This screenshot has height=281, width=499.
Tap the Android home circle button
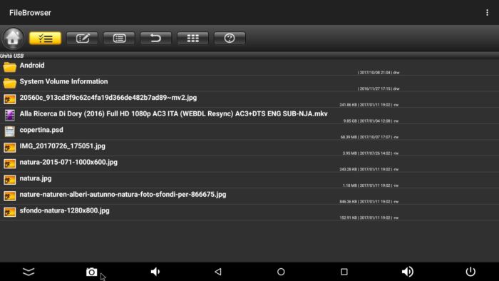tap(281, 272)
